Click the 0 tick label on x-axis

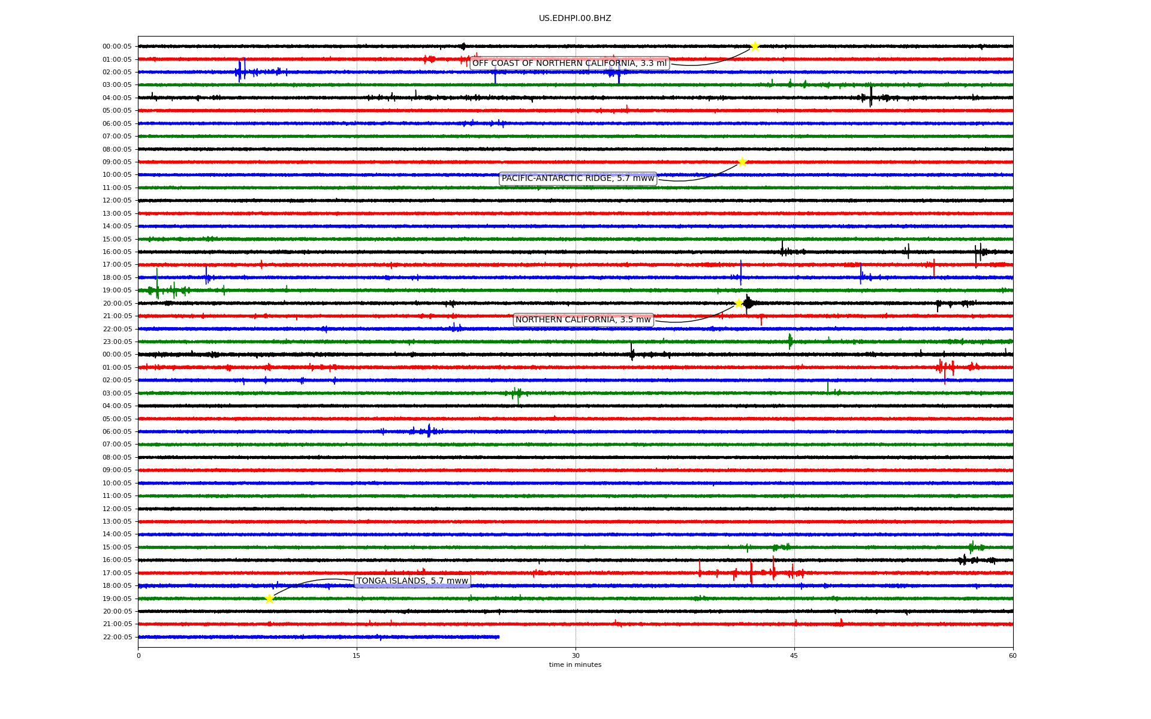pyautogui.click(x=138, y=655)
